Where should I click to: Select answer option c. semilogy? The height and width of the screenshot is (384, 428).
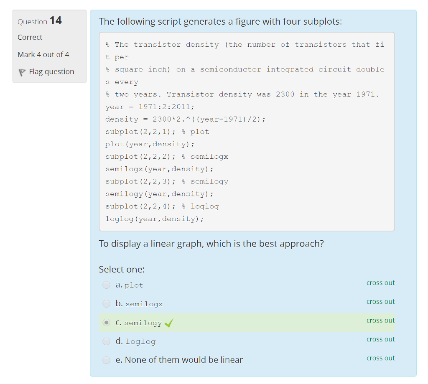pos(106,323)
